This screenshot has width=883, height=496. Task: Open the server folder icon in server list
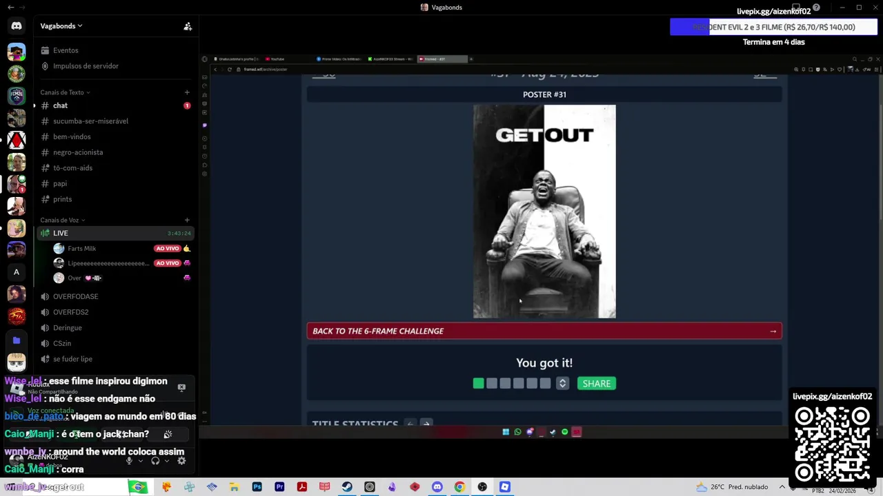coord(17,340)
